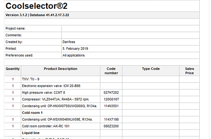Click code number 027H7202
211x139 pixels.
pyautogui.click(x=111, y=93)
